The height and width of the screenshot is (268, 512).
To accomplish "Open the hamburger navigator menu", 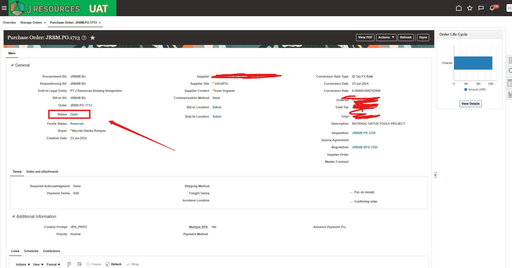I will pos(4,8).
